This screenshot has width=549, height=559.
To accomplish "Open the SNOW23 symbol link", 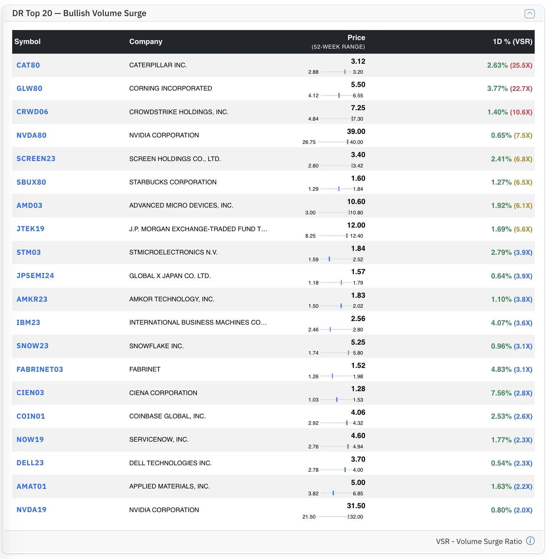I will coord(33,346).
